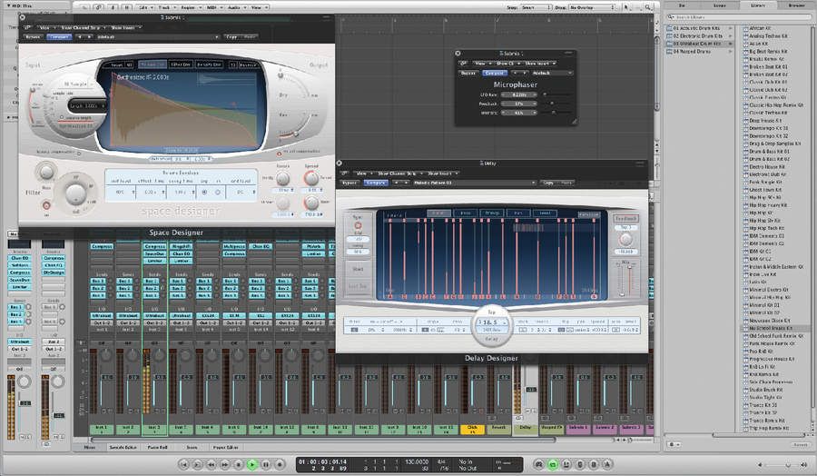
Task: Start playback with the green Play button
Action: 252,463
